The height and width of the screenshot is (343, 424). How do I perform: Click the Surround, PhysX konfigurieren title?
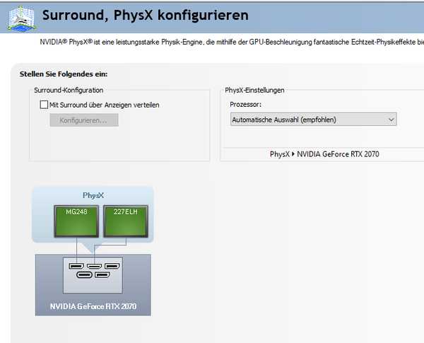tap(145, 15)
